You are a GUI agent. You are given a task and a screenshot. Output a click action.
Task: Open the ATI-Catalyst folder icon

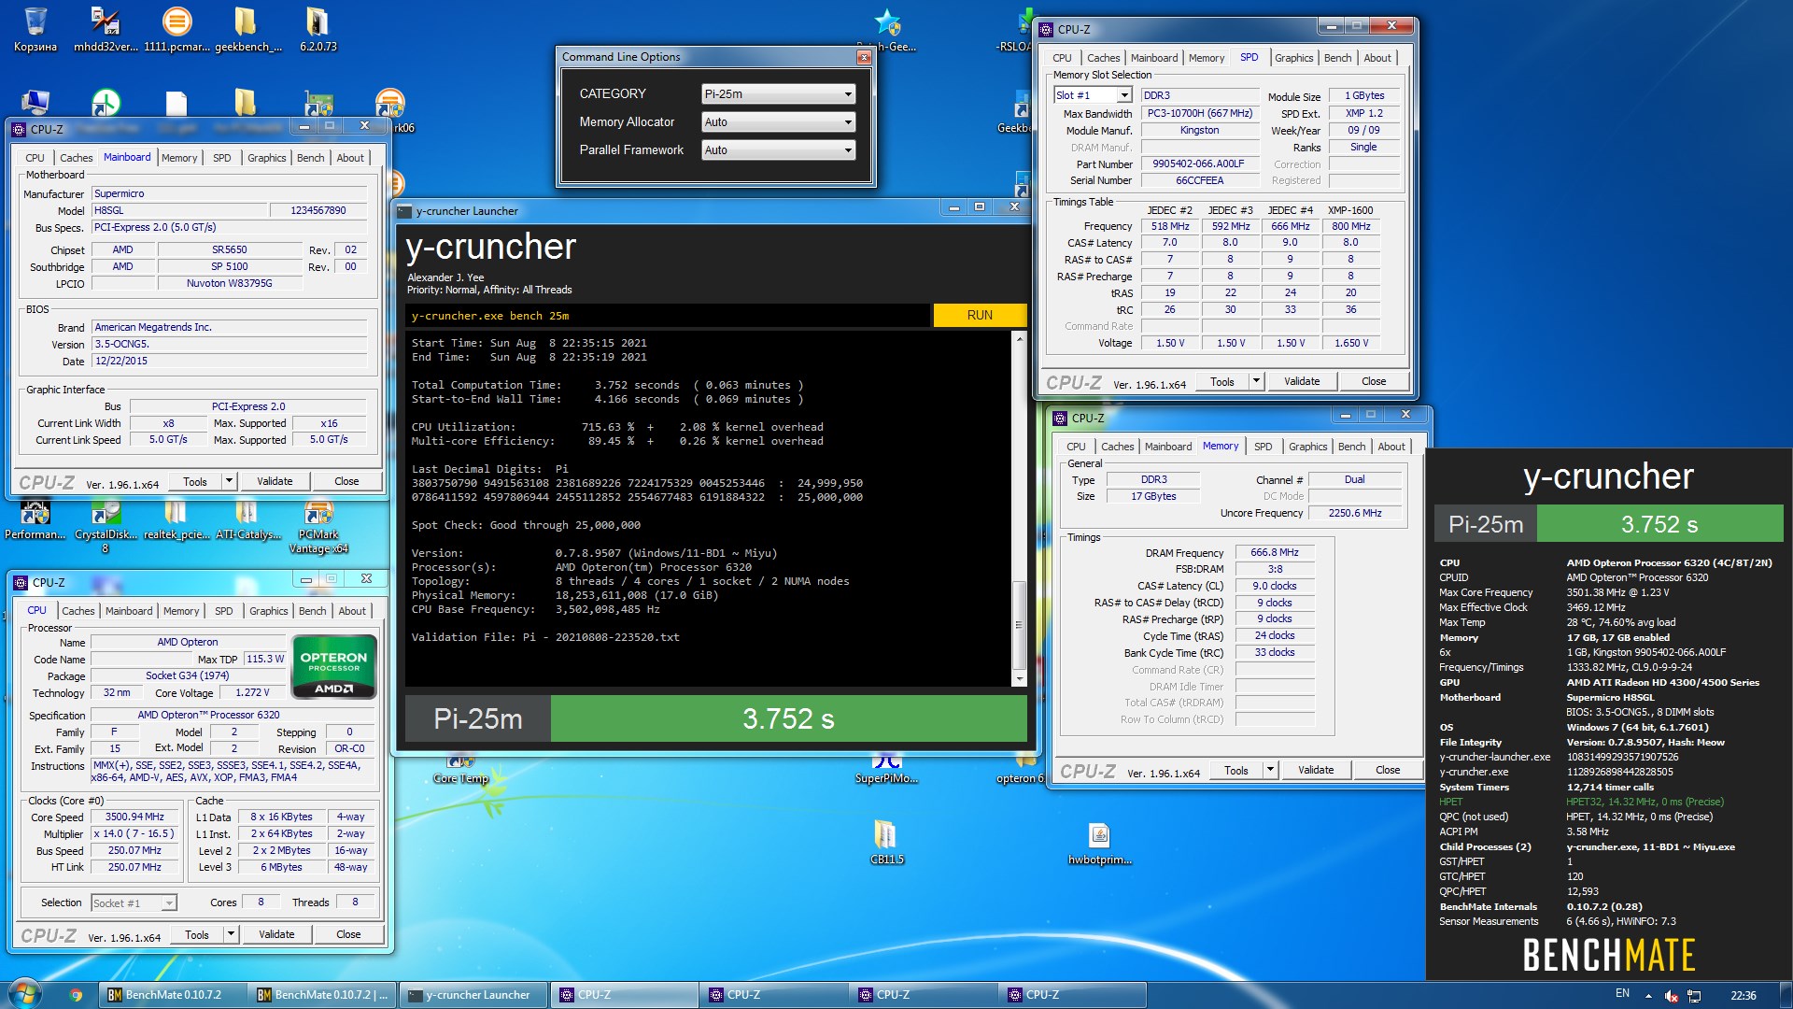coord(247,521)
